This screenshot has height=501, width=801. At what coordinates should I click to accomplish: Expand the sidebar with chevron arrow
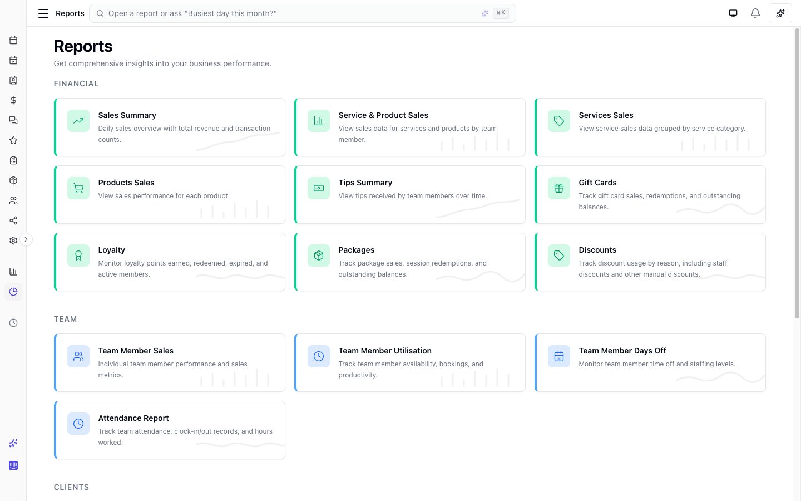[x=26, y=239]
